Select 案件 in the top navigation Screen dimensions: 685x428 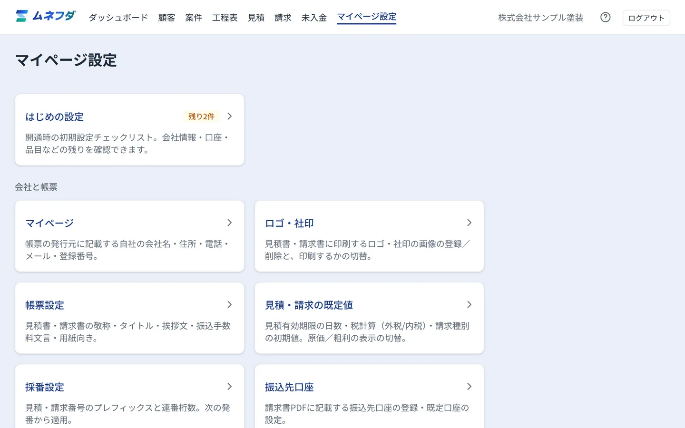point(194,18)
